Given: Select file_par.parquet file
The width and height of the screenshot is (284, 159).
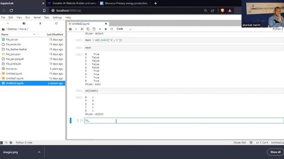Looking at the screenshot, I should [x=32, y=59].
